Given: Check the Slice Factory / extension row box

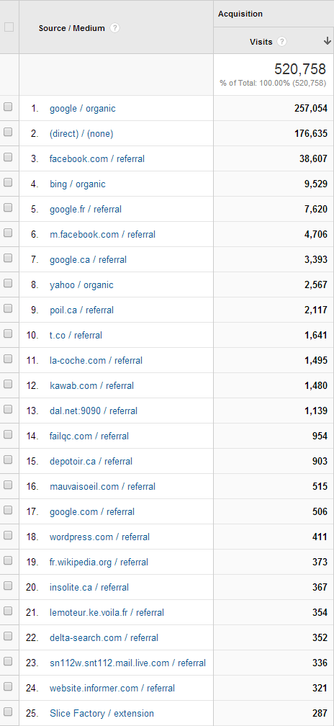Looking at the screenshot, I should click(8, 712).
